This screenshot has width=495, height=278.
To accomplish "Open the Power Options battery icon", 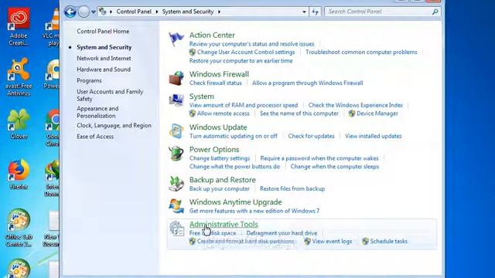I will click(x=176, y=153).
